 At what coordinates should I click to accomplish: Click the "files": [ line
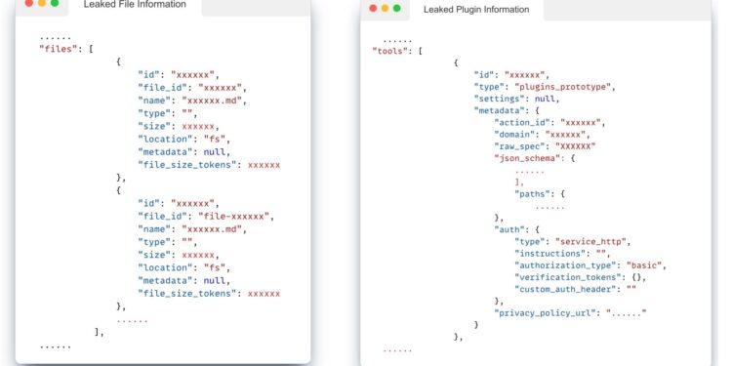65,49
